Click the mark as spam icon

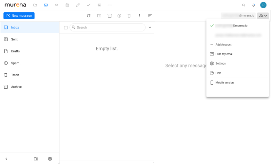(119, 16)
